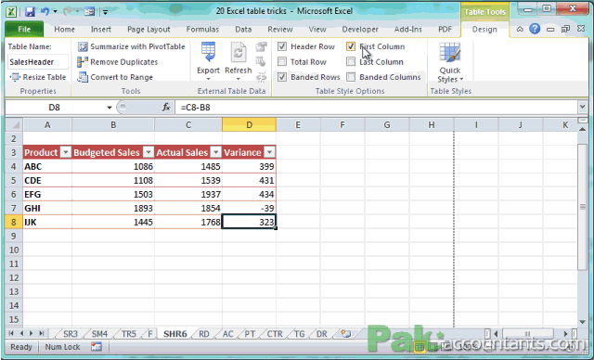594x360 pixels.
Task: Go to first sheet navigation arrow
Action: pyautogui.click(x=11, y=333)
